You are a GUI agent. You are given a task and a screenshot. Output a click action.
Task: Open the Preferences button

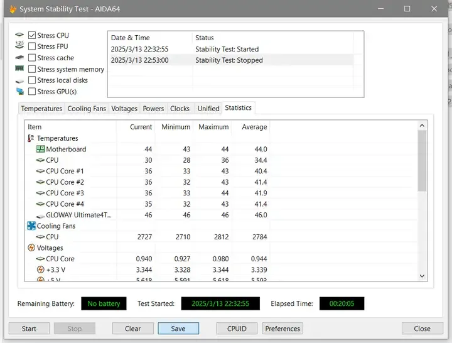282,329
